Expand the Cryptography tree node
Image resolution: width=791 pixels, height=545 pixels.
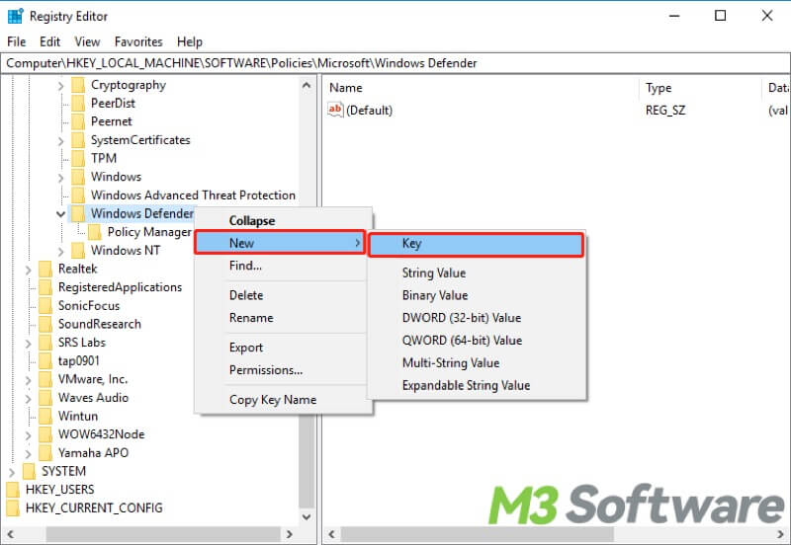(61, 86)
